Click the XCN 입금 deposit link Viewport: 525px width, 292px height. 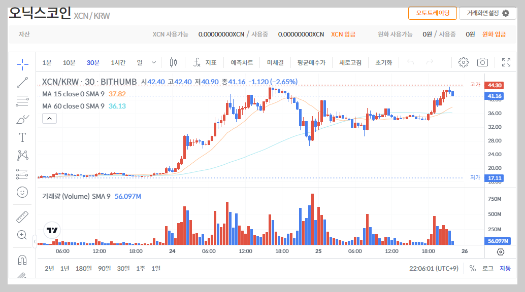pyautogui.click(x=343, y=34)
